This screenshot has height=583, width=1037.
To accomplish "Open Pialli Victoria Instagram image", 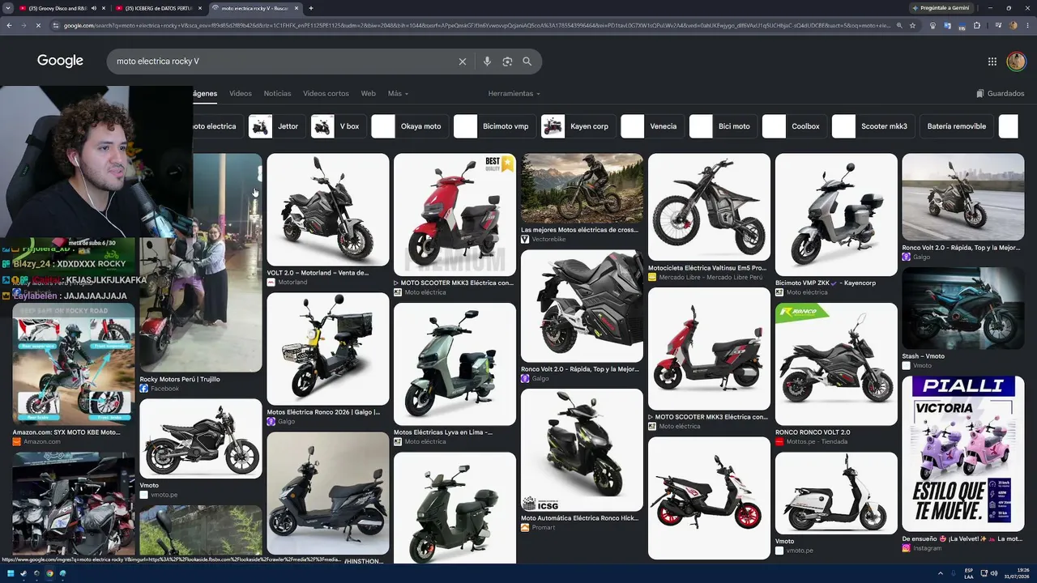I will [962, 453].
